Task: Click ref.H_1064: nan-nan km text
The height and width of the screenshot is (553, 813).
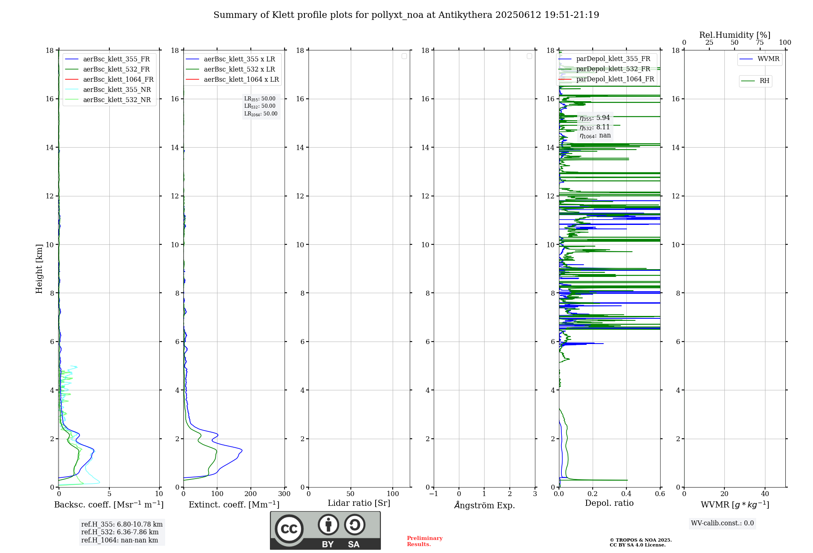Action: [120, 540]
